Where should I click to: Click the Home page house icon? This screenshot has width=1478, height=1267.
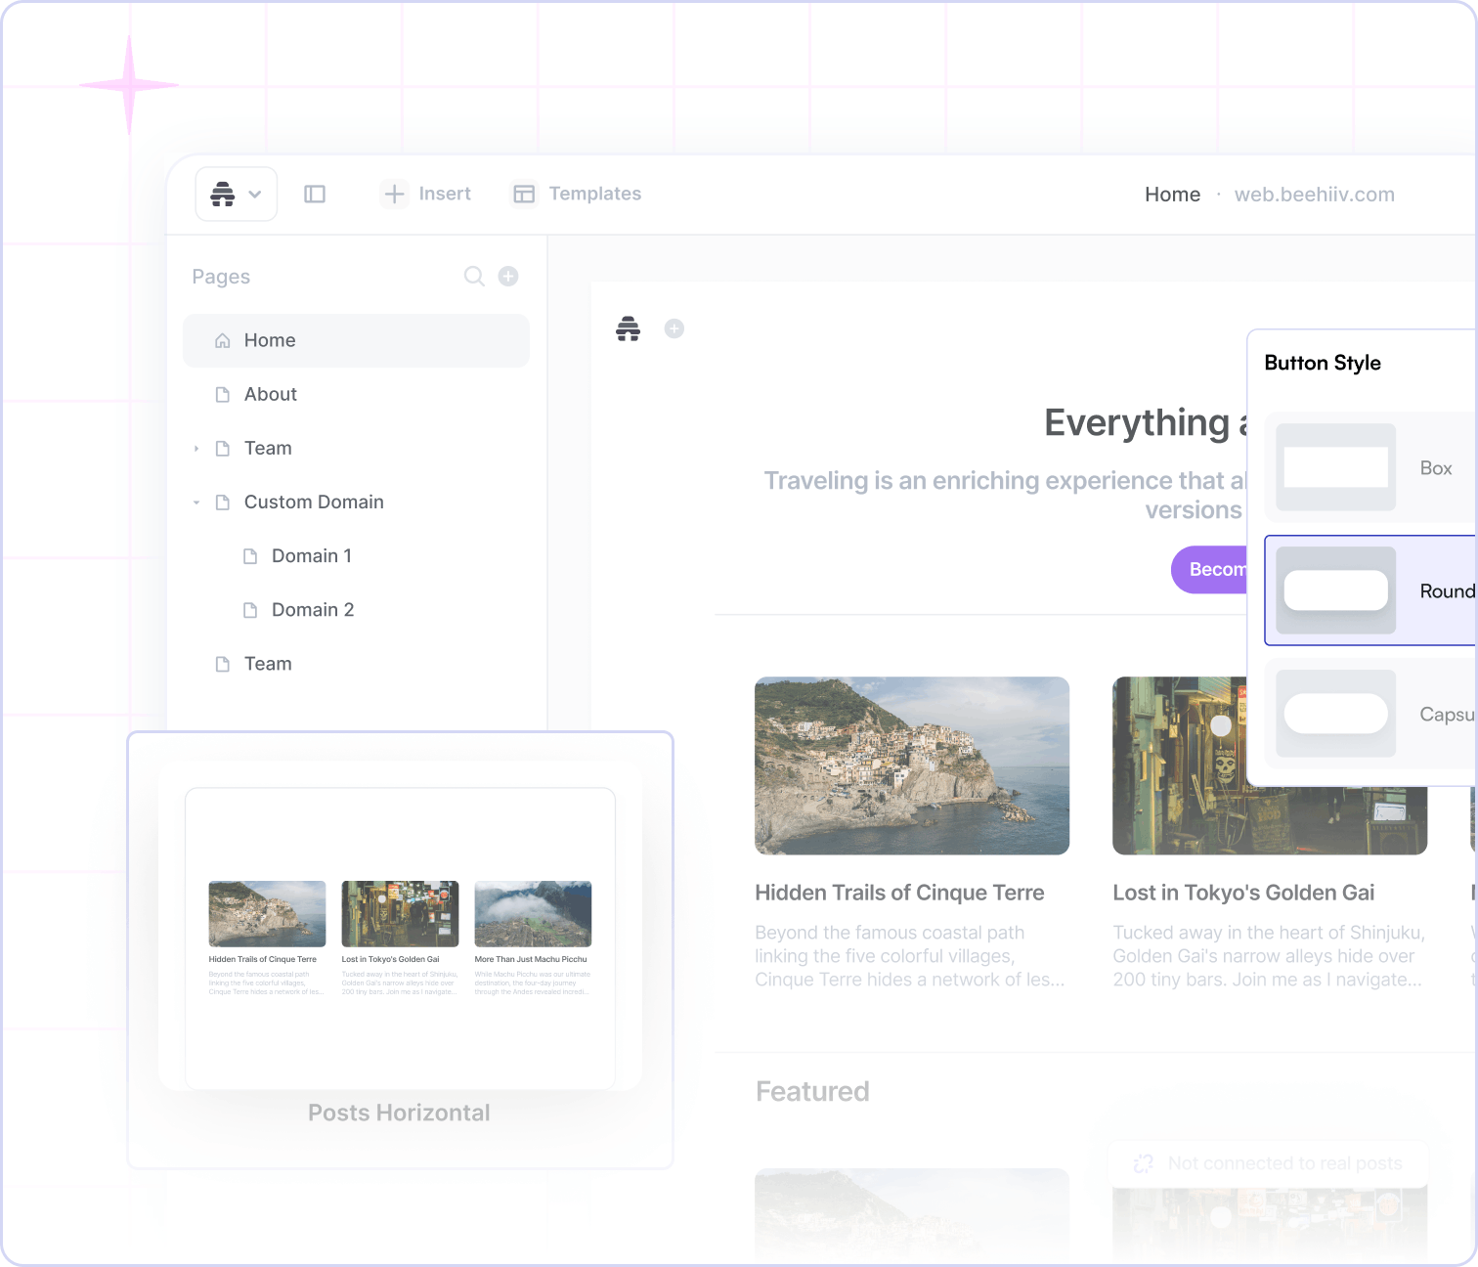click(x=223, y=340)
